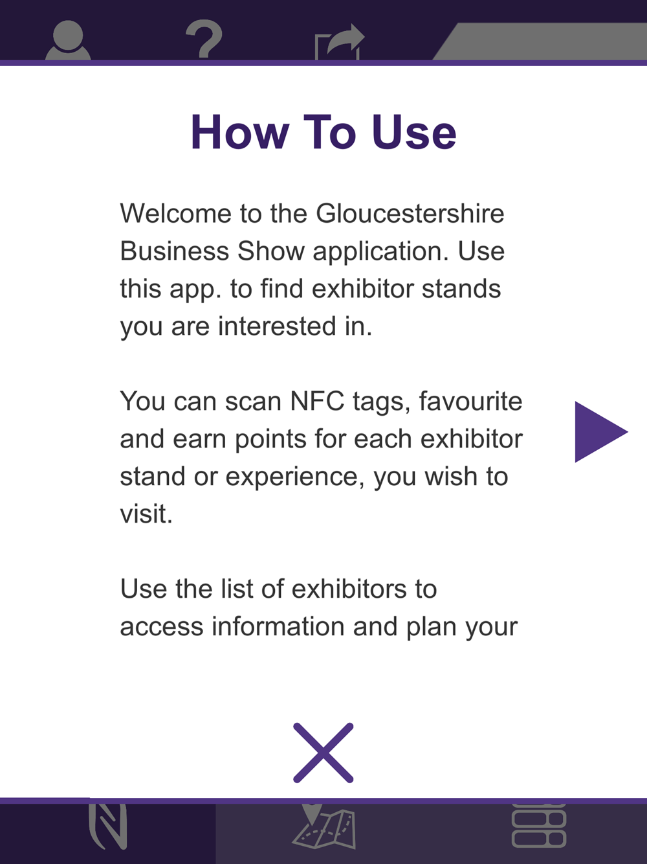This screenshot has height=864, width=647.
Task: Tap the text line ending with plan your
Action: [x=319, y=627]
